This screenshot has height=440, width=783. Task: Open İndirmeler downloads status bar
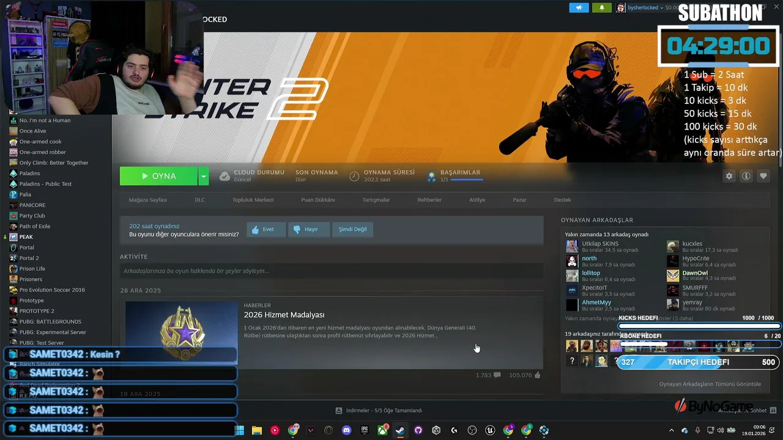coord(379,411)
